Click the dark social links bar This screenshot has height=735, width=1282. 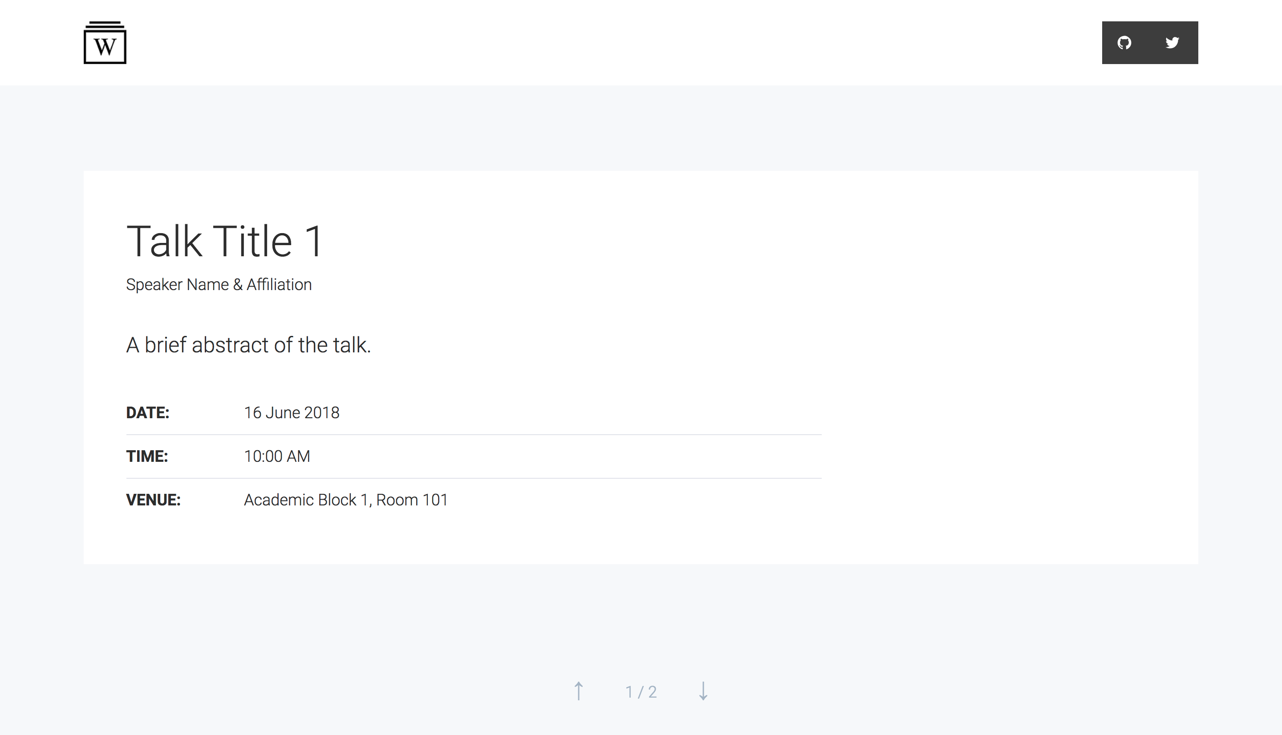click(x=1150, y=42)
